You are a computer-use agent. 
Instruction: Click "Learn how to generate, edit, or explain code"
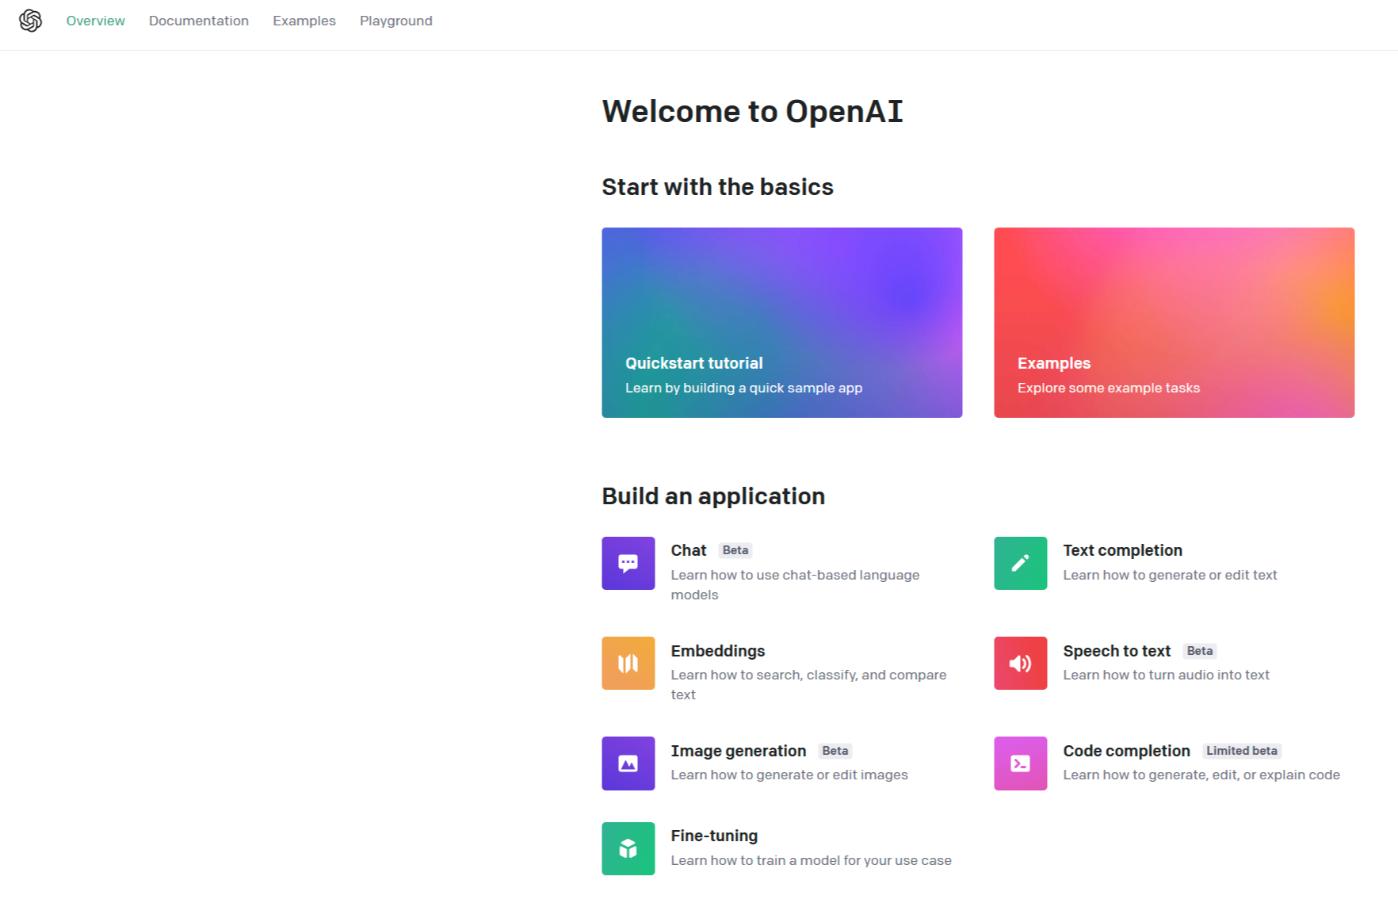(x=1201, y=775)
